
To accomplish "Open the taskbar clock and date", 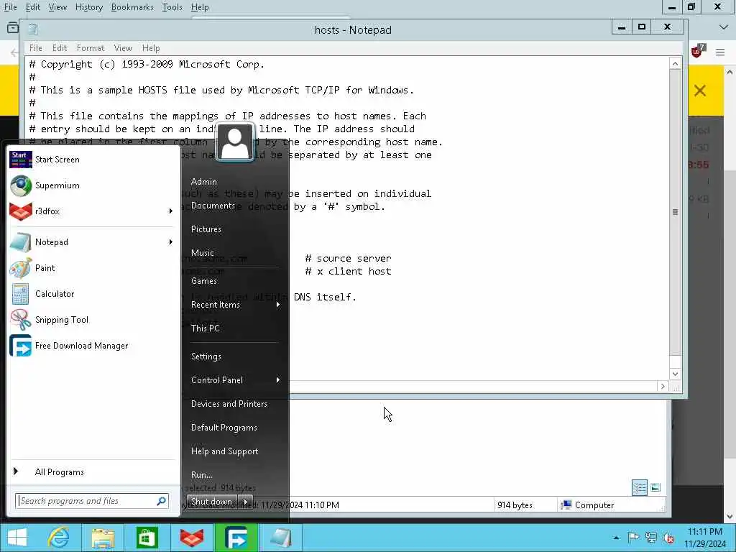I will pyautogui.click(x=705, y=538).
